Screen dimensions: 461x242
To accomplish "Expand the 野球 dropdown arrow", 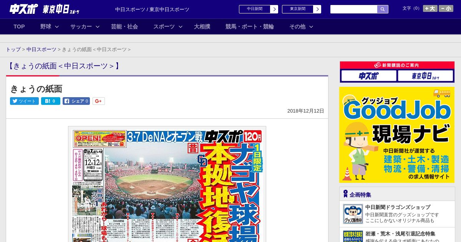I will 57,27.
